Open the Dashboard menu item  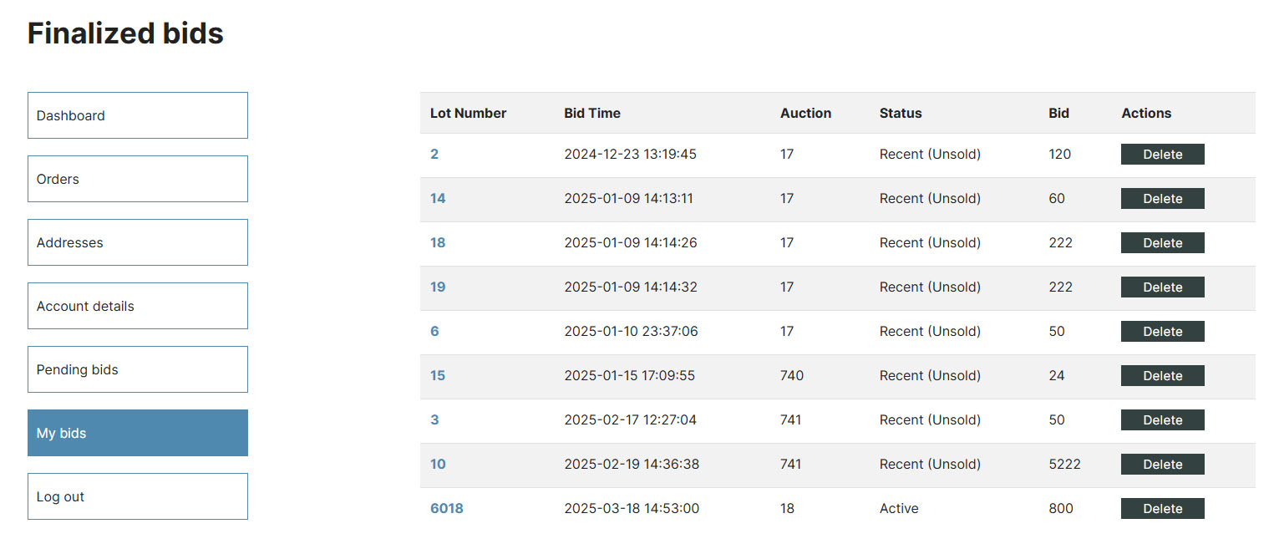click(138, 115)
